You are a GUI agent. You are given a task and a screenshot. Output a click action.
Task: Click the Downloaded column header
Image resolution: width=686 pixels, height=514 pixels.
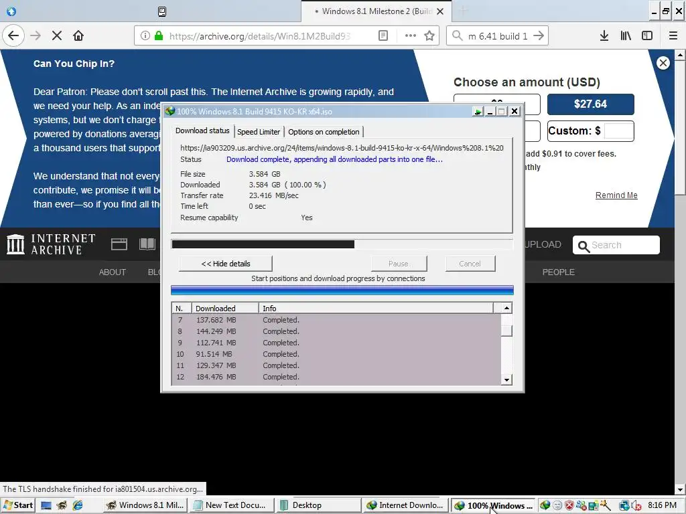click(x=225, y=308)
